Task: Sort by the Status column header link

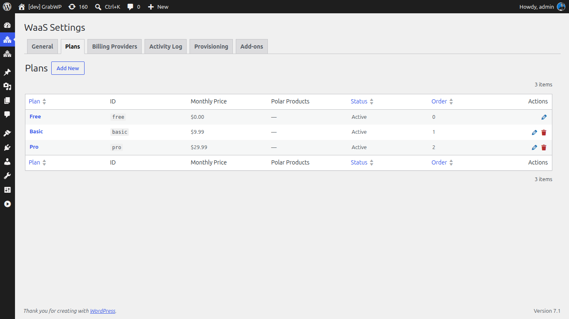Action: point(359,101)
